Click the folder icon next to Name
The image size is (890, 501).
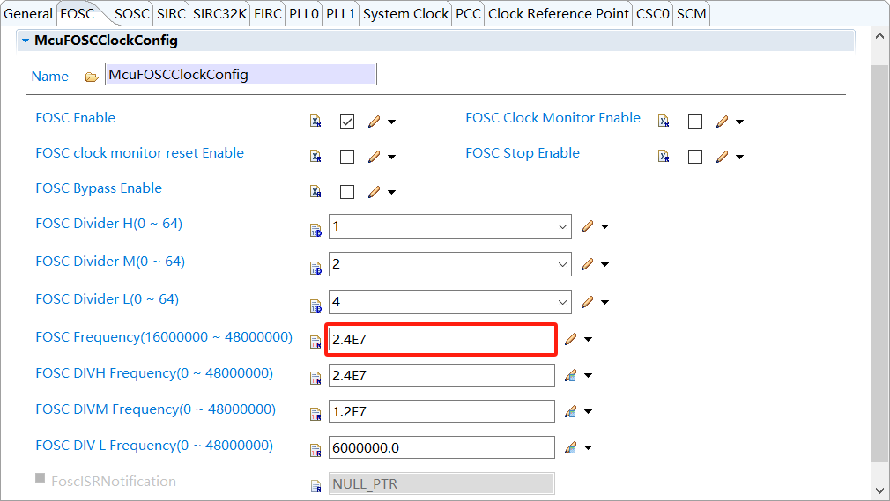(x=92, y=77)
